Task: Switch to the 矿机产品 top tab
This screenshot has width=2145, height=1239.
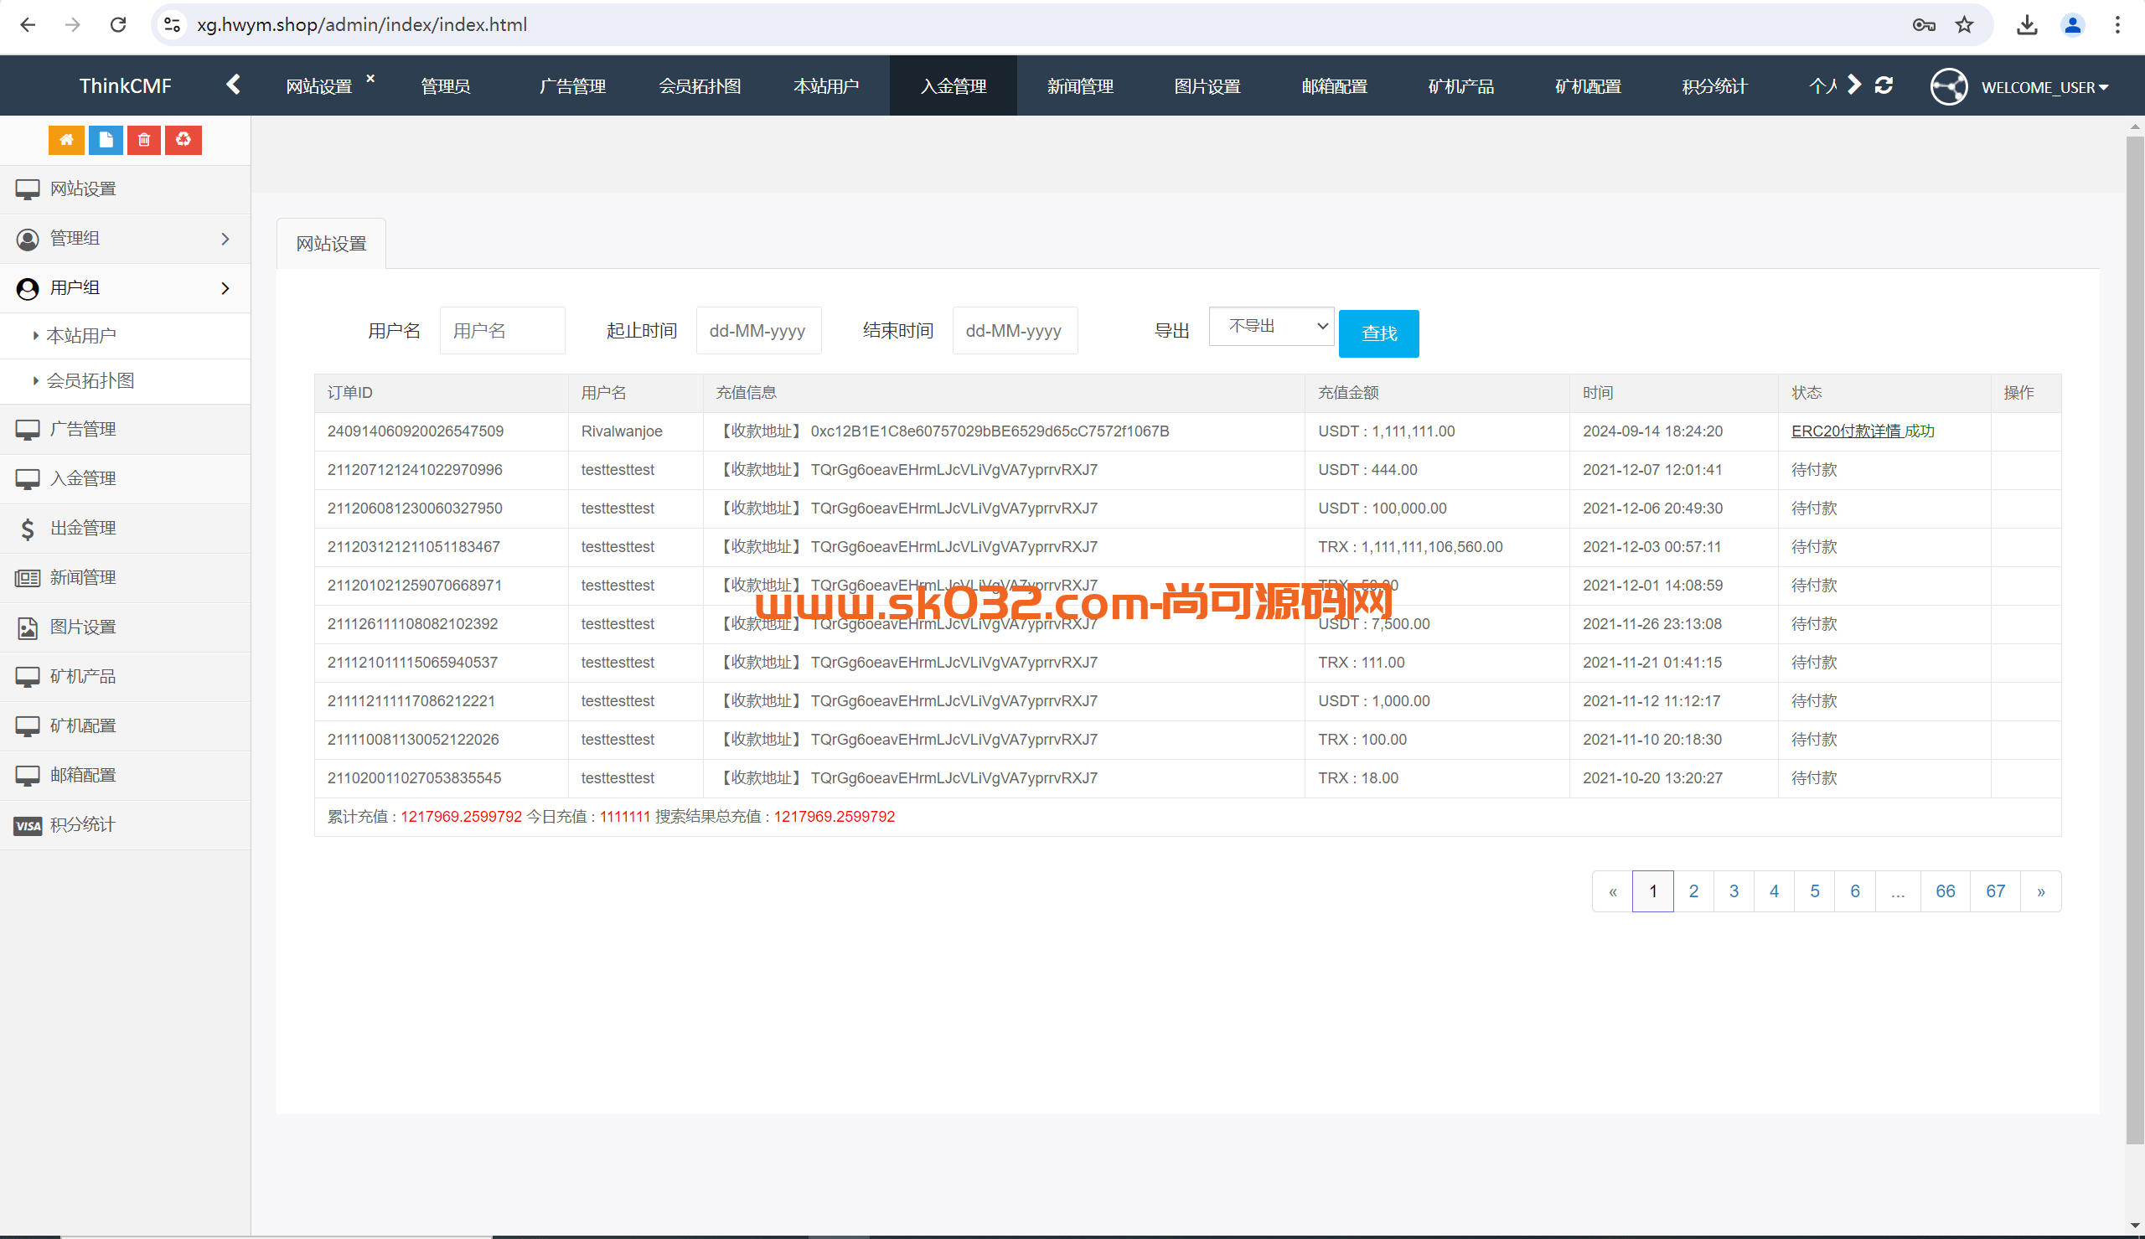Action: coord(1461,86)
